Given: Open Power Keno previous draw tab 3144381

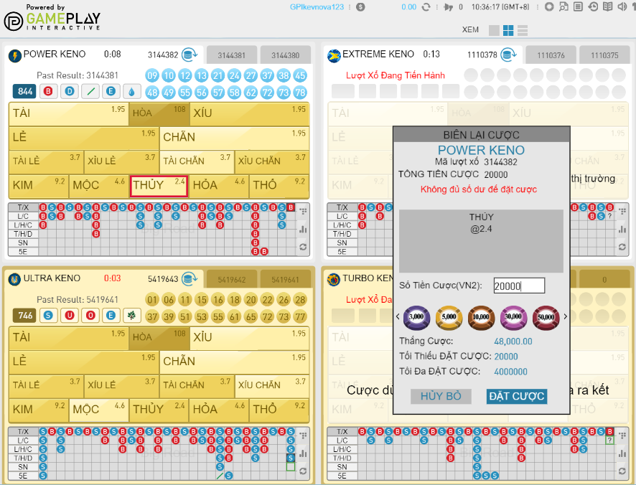Looking at the screenshot, I should pyautogui.click(x=231, y=55).
